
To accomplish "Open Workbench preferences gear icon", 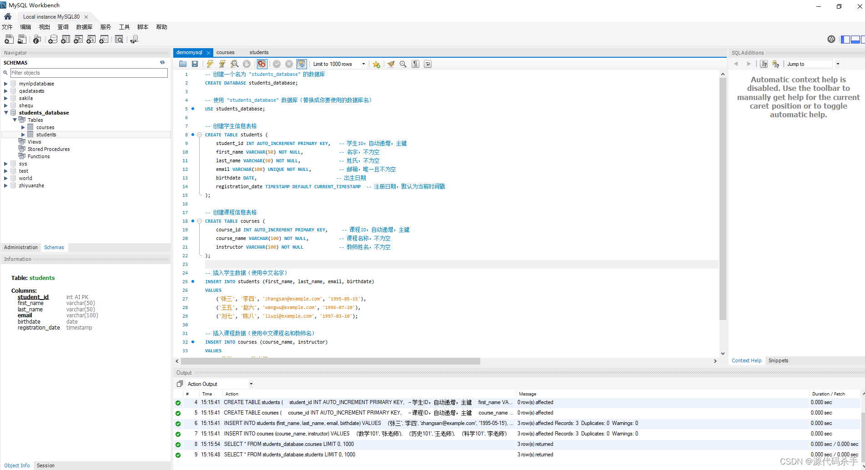I will coord(831,39).
